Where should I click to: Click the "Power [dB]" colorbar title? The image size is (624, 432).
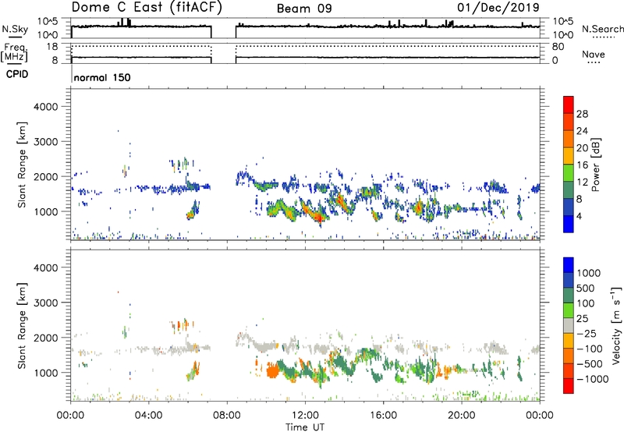pos(596,165)
